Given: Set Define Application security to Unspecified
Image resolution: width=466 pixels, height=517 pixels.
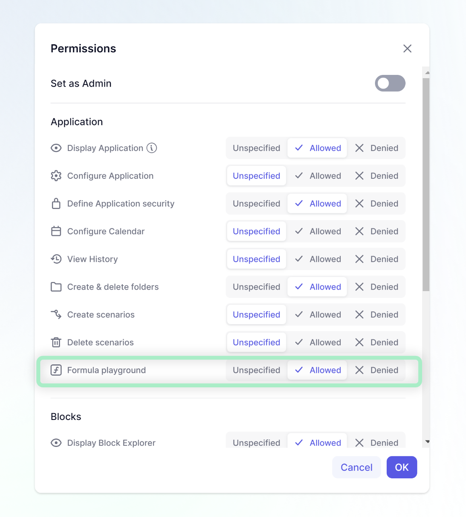Looking at the screenshot, I should 257,203.
